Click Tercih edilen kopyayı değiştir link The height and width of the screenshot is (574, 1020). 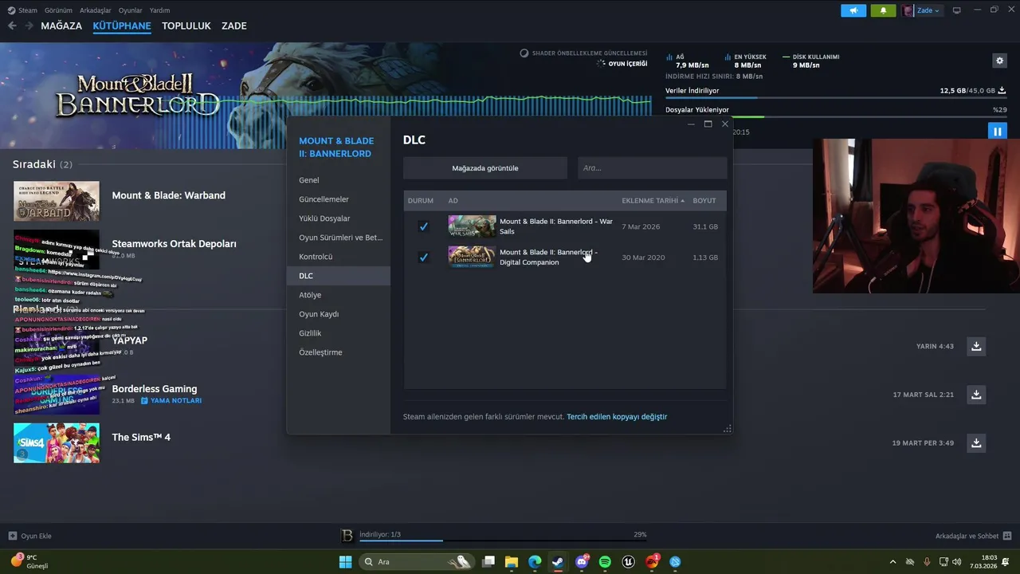tap(617, 417)
